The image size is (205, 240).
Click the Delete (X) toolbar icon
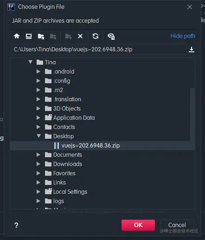pyautogui.click(x=80, y=36)
